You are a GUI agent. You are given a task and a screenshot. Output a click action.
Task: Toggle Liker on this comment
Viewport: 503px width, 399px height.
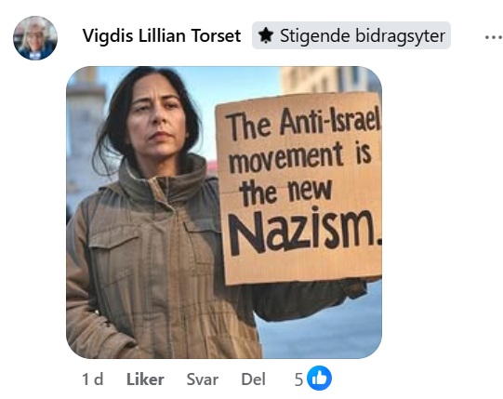pos(145,379)
